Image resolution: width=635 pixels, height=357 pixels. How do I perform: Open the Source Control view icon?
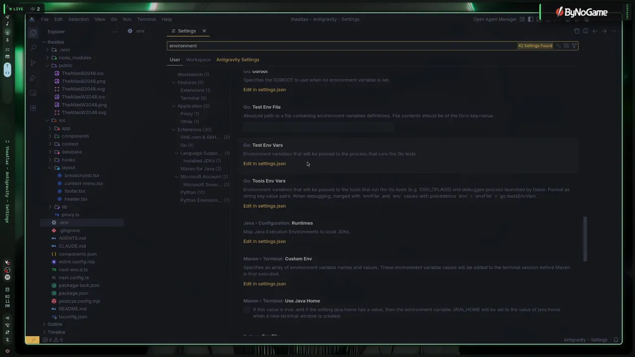(33, 62)
